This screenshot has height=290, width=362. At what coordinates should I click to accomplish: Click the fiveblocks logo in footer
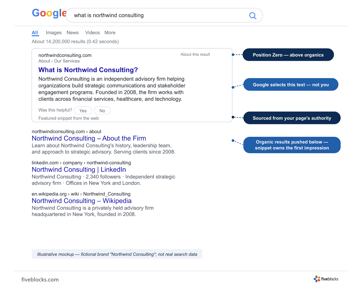click(x=326, y=279)
